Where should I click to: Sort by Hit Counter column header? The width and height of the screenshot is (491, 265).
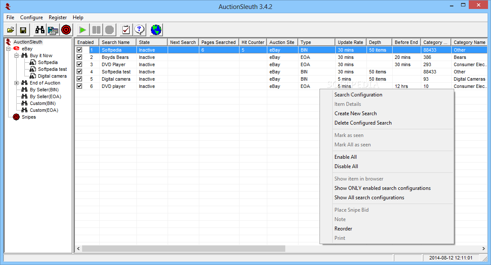(253, 42)
